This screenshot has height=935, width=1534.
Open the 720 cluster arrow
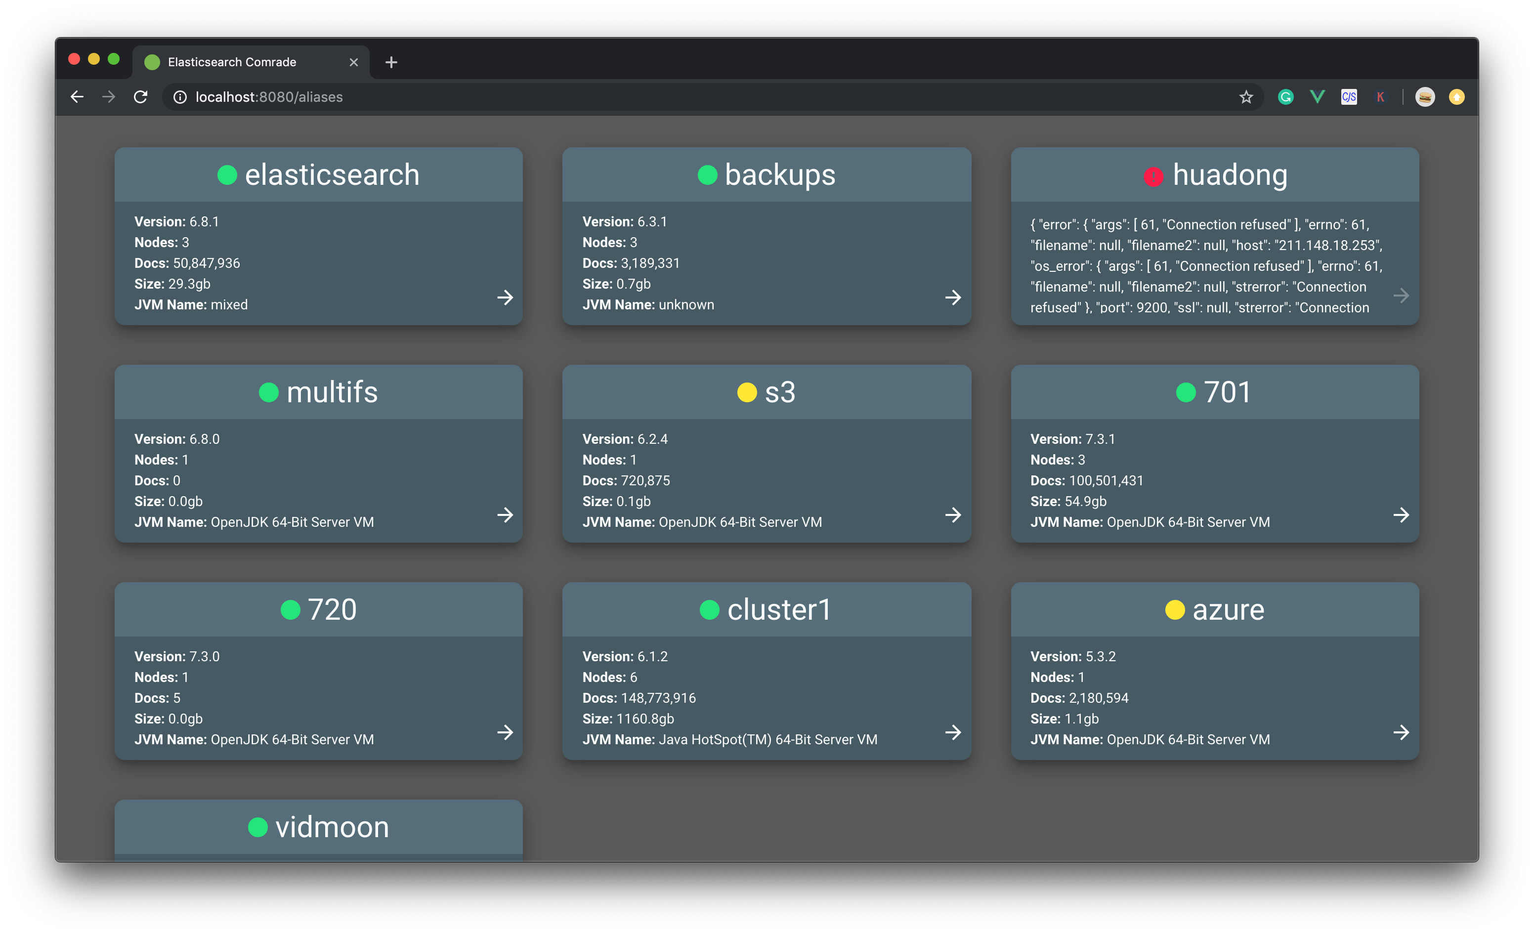tap(505, 732)
